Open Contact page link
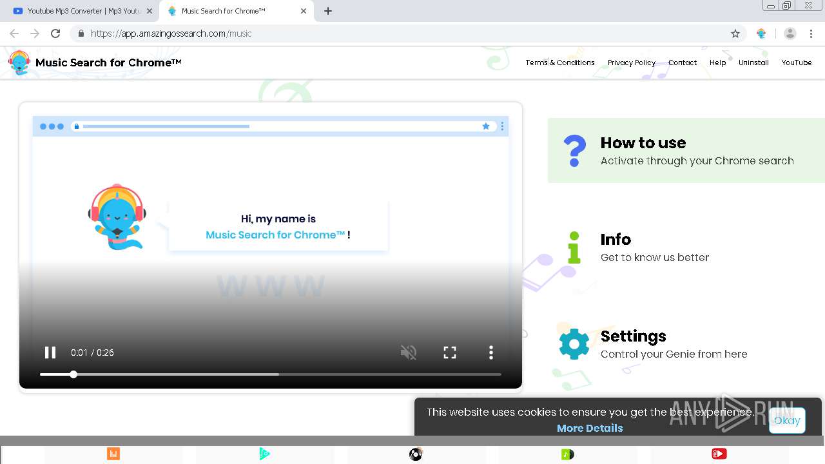 [x=683, y=63]
